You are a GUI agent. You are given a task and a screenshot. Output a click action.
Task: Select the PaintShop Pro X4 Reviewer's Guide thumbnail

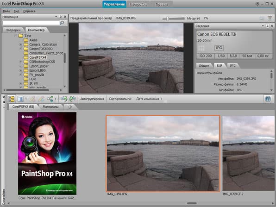pos(47,153)
